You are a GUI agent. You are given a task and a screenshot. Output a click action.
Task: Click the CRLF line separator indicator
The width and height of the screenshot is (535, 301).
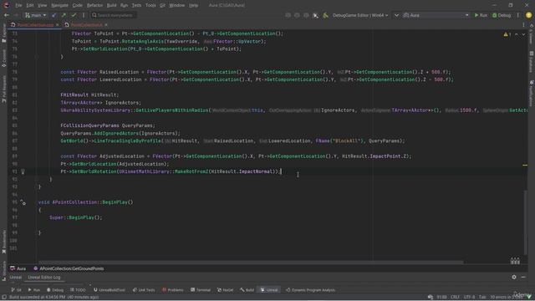point(455,298)
